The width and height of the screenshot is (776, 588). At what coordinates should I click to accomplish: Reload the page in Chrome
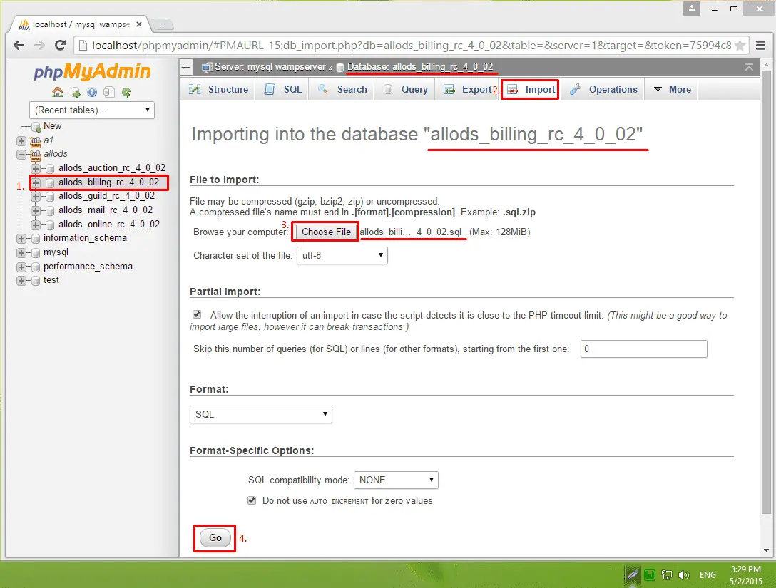(x=61, y=46)
